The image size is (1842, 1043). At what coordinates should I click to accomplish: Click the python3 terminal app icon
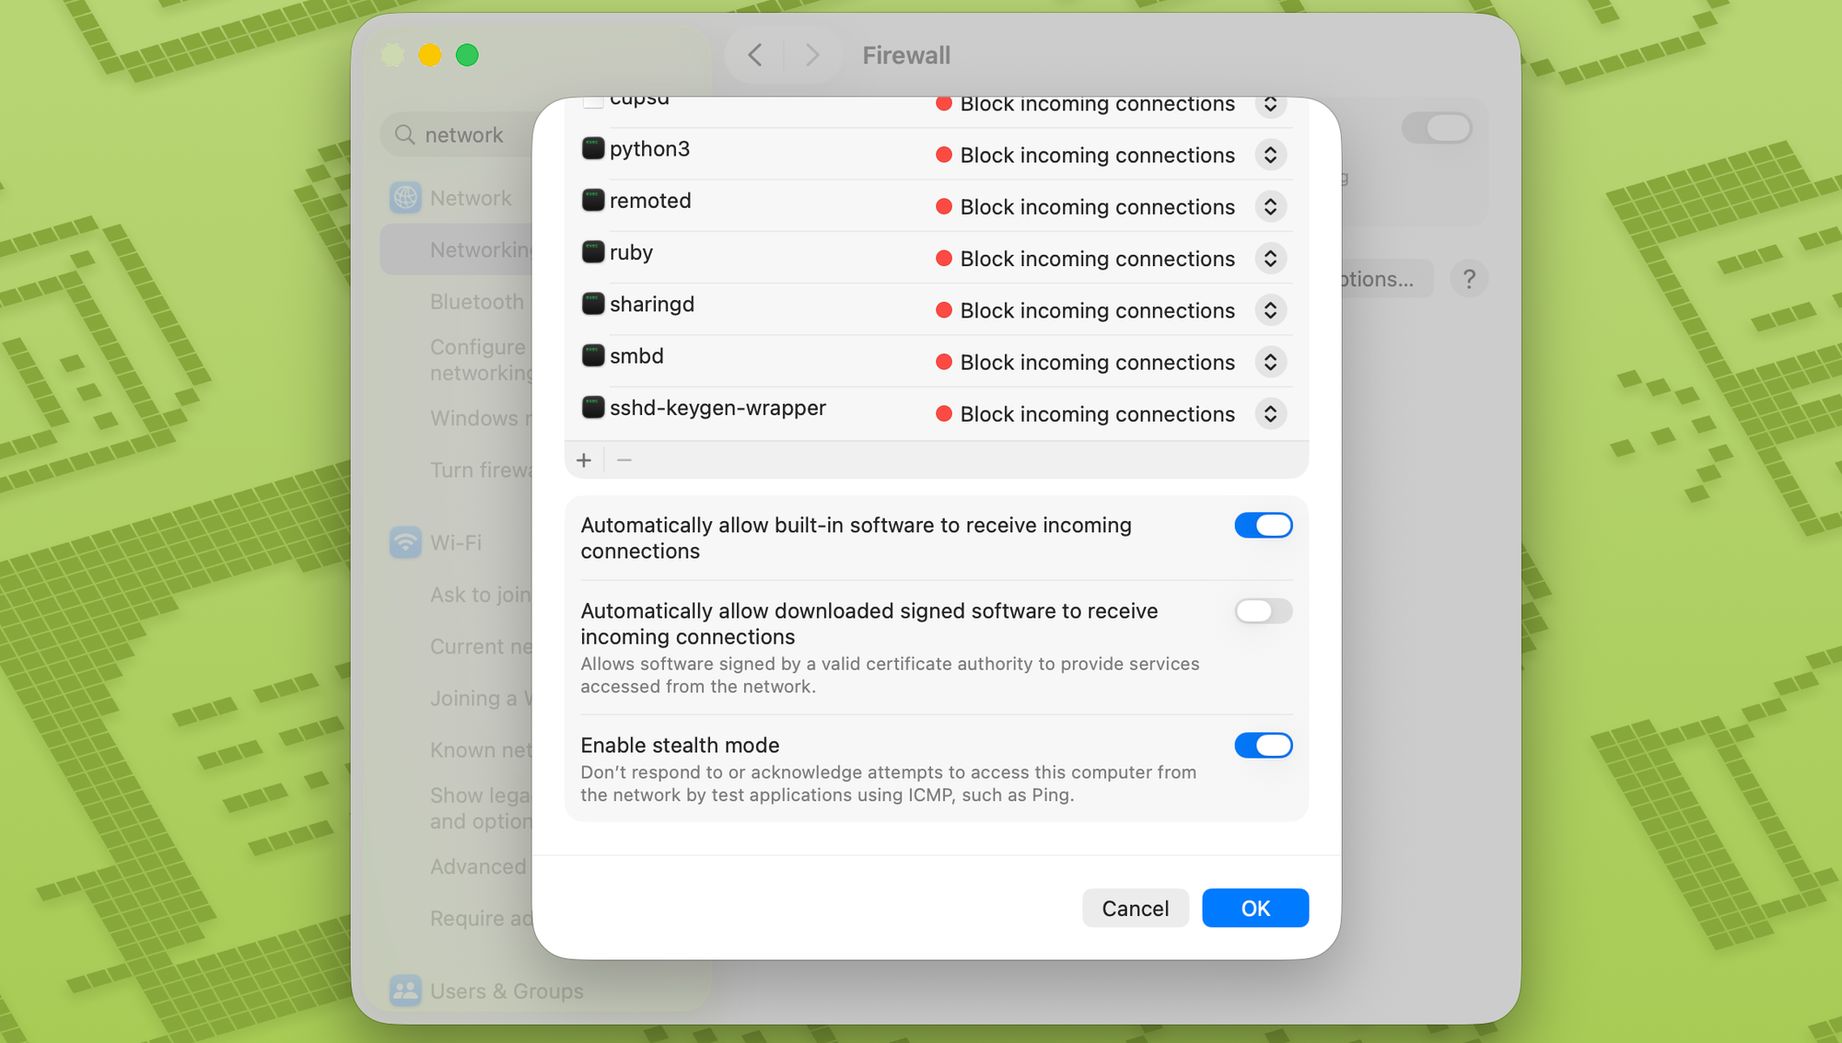593,148
